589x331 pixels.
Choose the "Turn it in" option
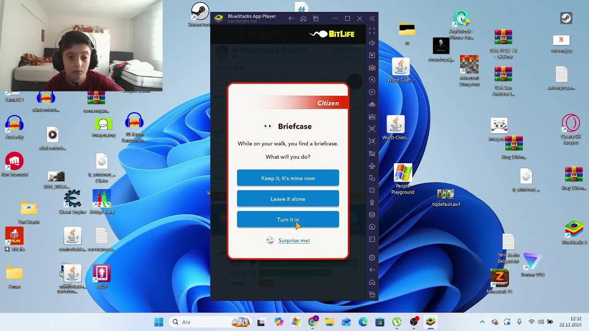click(x=288, y=219)
